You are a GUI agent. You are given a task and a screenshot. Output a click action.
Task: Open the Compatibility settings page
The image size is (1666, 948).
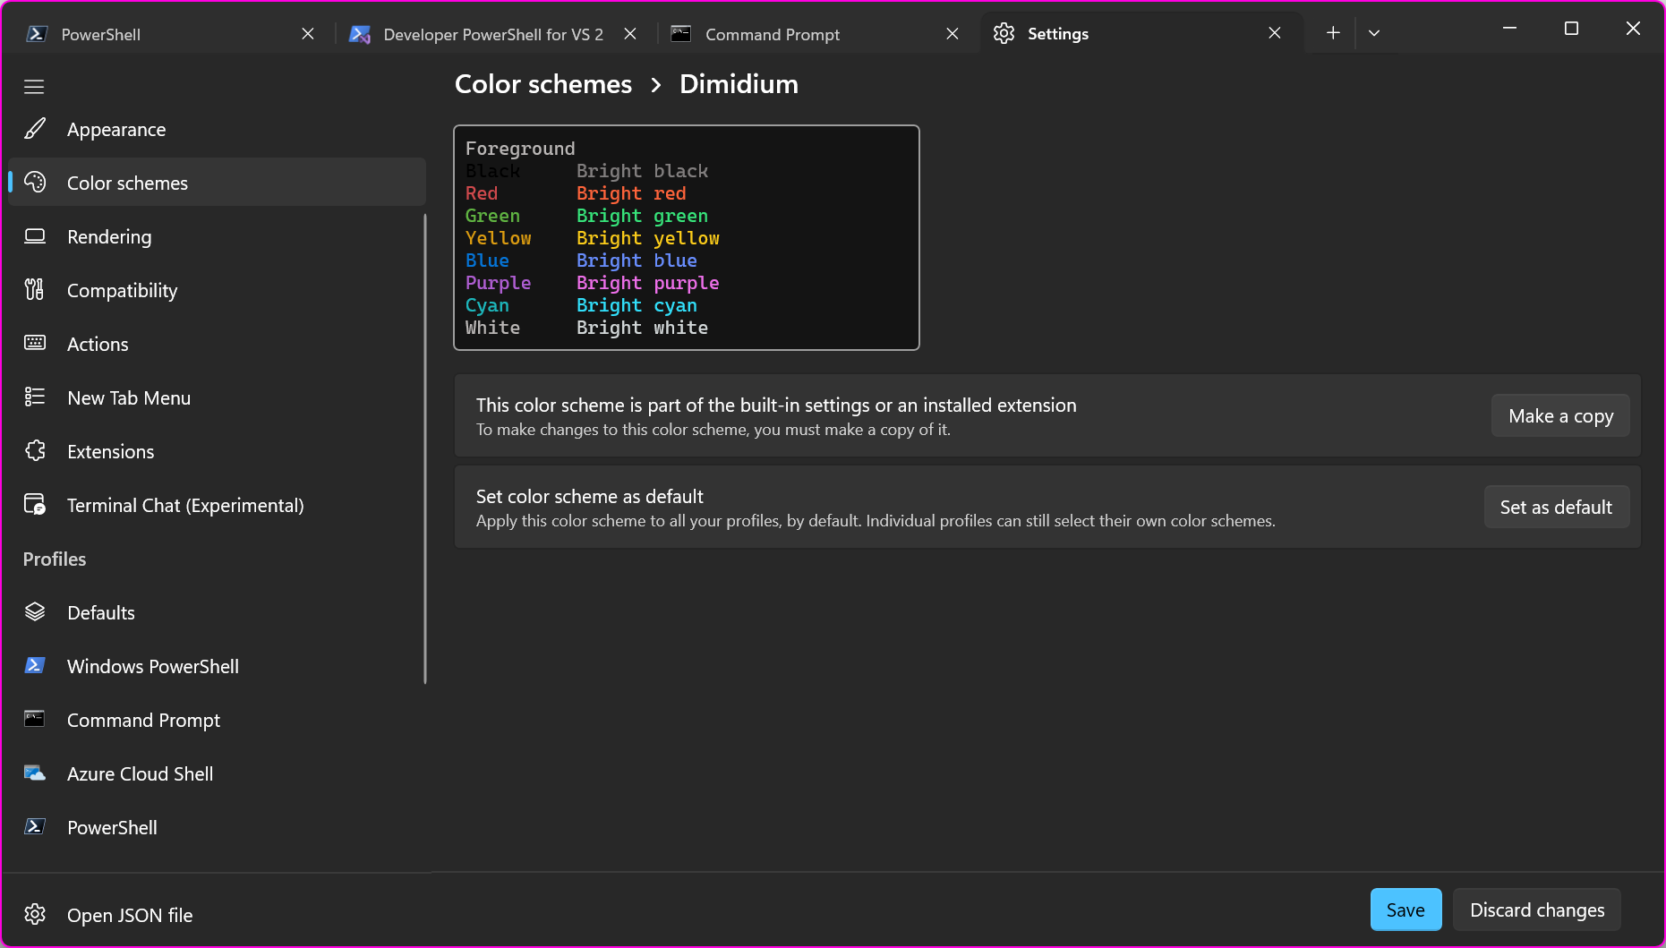click(x=217, y=290)
